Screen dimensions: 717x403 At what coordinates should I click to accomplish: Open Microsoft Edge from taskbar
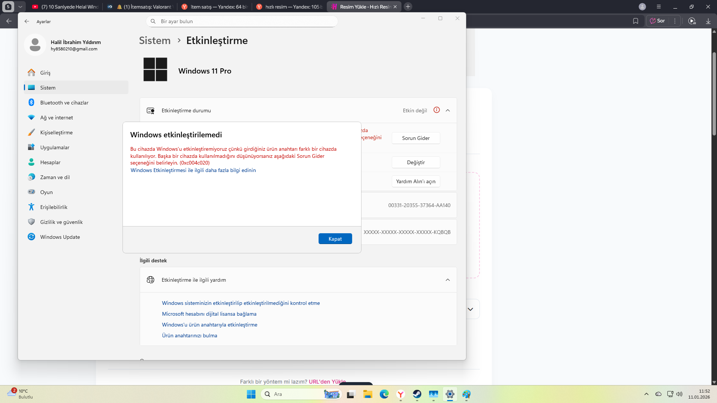[x=384, y=394]
